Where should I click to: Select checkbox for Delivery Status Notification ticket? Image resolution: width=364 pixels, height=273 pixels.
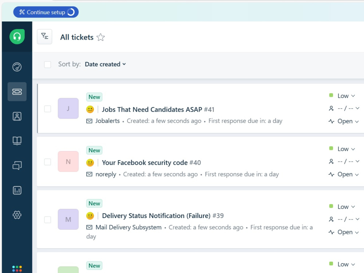48,219
